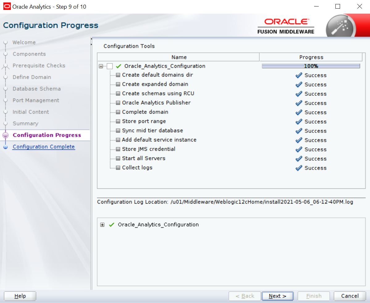The height and width of the screenshot is (303, 370).
Task: Click Success check icon for Add default service instance
Action: 299,140
